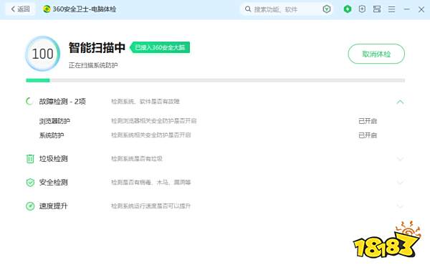Collapse the 故障检测 section chevron
The width and height of the screenshot is (430, 270).
(400, 102)
